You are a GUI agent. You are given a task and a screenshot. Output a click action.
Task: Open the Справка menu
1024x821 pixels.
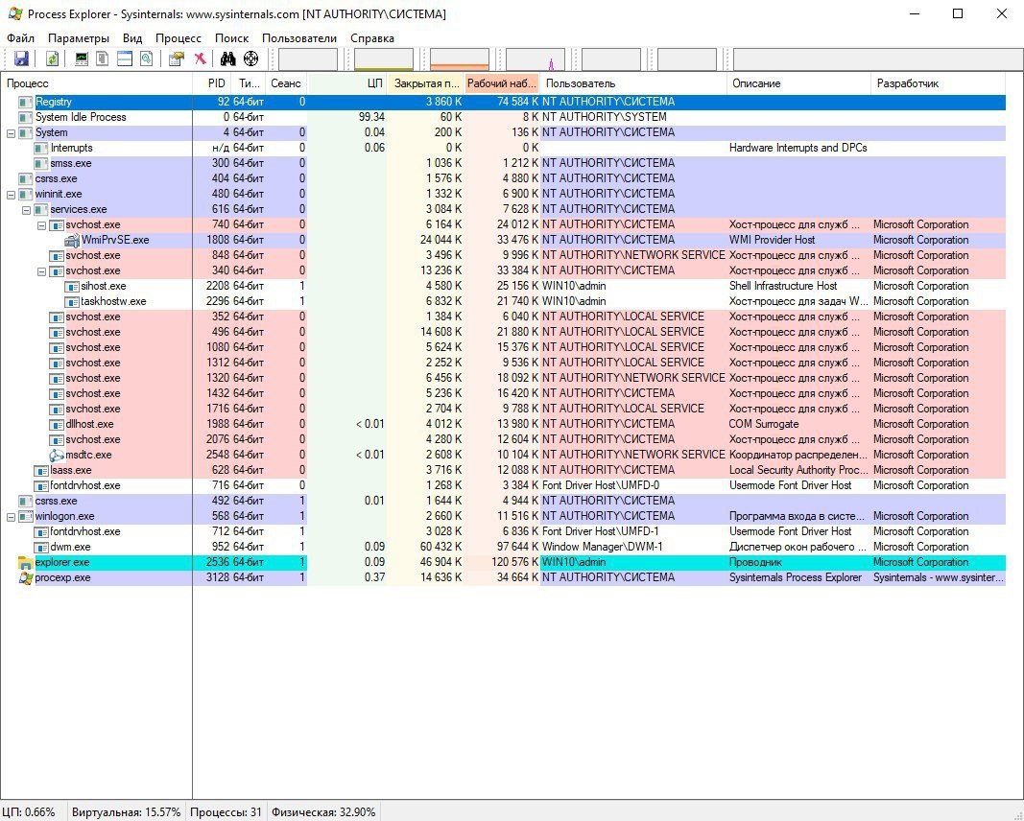tap(372, 37)
